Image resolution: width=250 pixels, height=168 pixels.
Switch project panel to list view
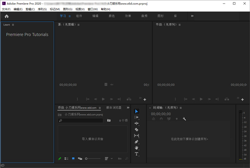coord(66,158)
